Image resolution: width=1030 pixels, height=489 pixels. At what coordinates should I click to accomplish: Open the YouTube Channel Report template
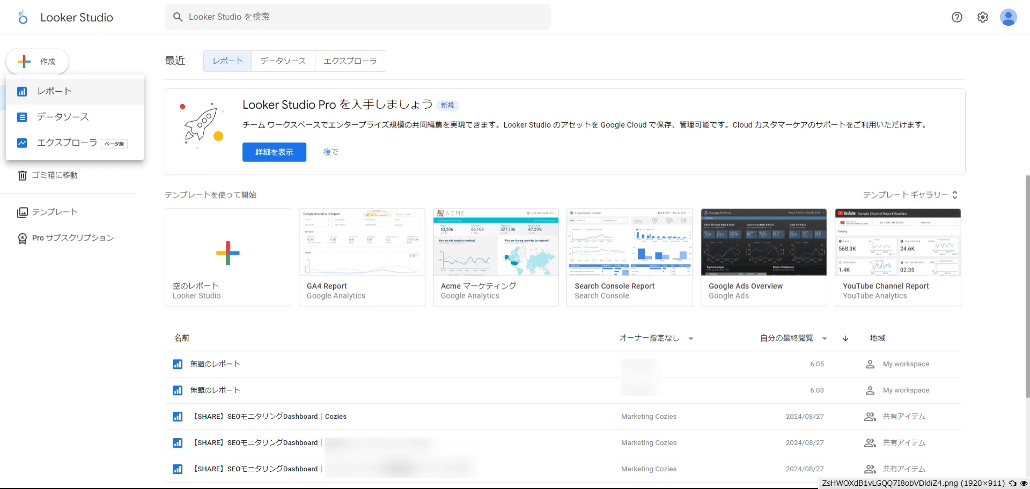[x=898, y=257]
